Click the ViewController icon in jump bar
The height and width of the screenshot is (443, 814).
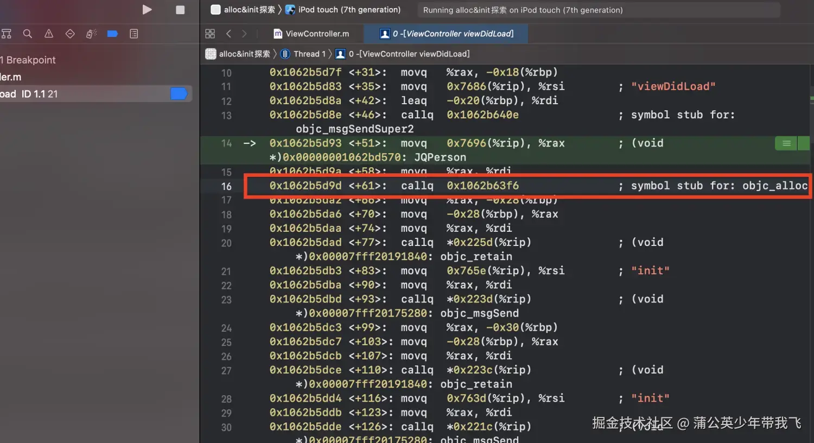point(340,54)
